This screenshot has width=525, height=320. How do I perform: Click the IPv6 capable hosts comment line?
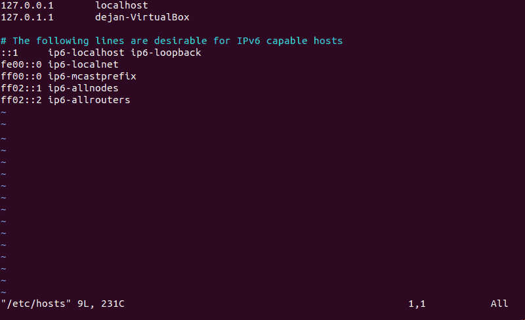click(x=171, y=41)
